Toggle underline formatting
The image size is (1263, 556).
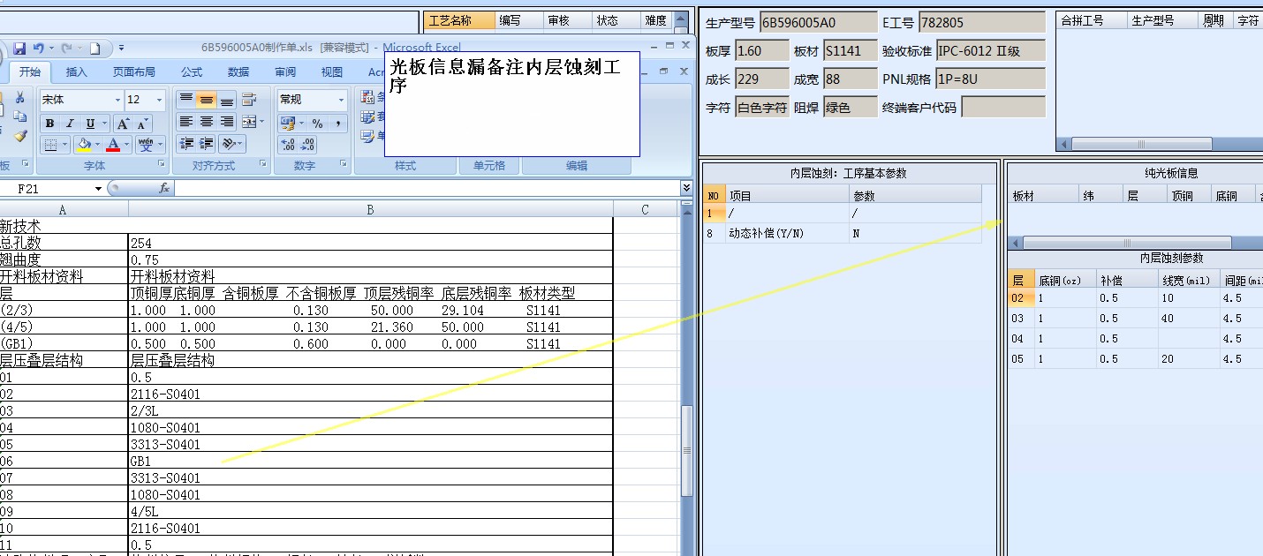[90, 124]
